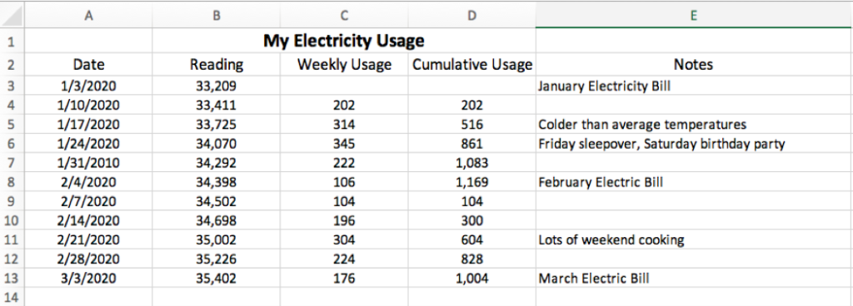
Task: Select cumulative usage cell 300
Action: 471,221
